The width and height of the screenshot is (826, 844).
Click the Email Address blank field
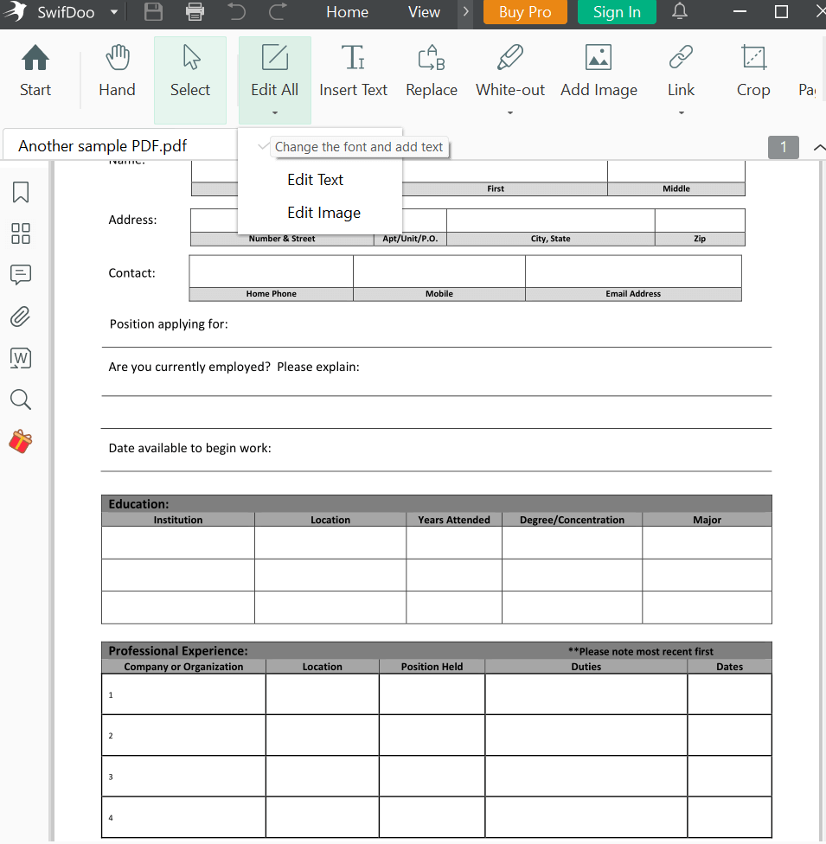pyautogui.click(x=633, y=272)
